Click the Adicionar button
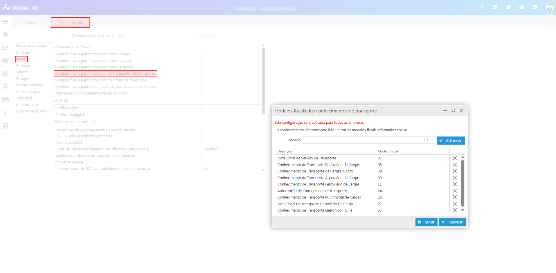 [x=450, y=141]
